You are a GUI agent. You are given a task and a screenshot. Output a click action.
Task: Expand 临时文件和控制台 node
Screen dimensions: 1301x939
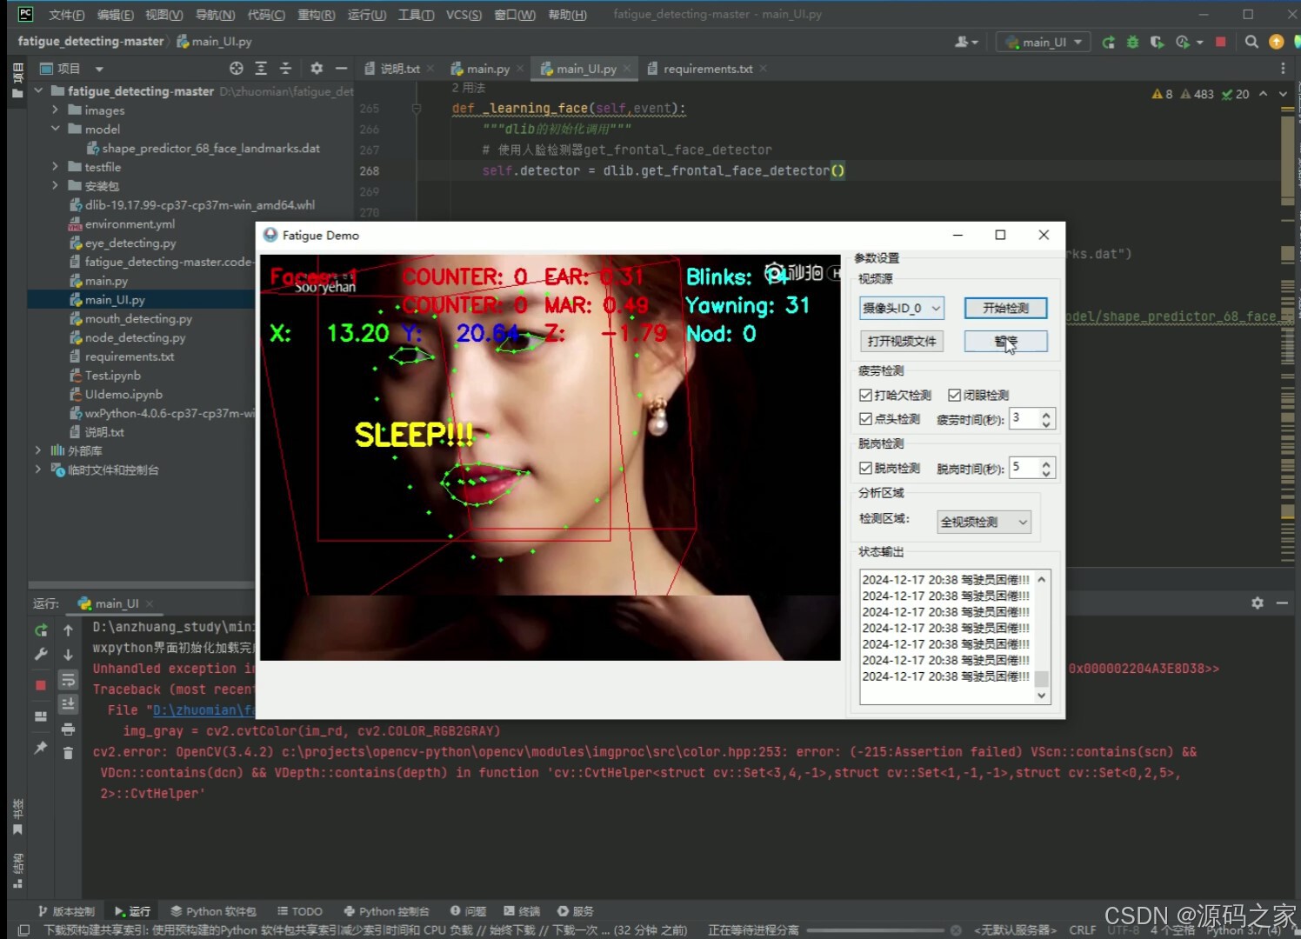coord(37,469)
